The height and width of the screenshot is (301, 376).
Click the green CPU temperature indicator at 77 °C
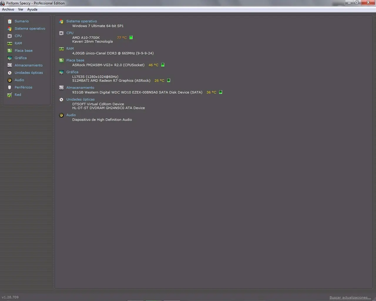tap(131, 37)
